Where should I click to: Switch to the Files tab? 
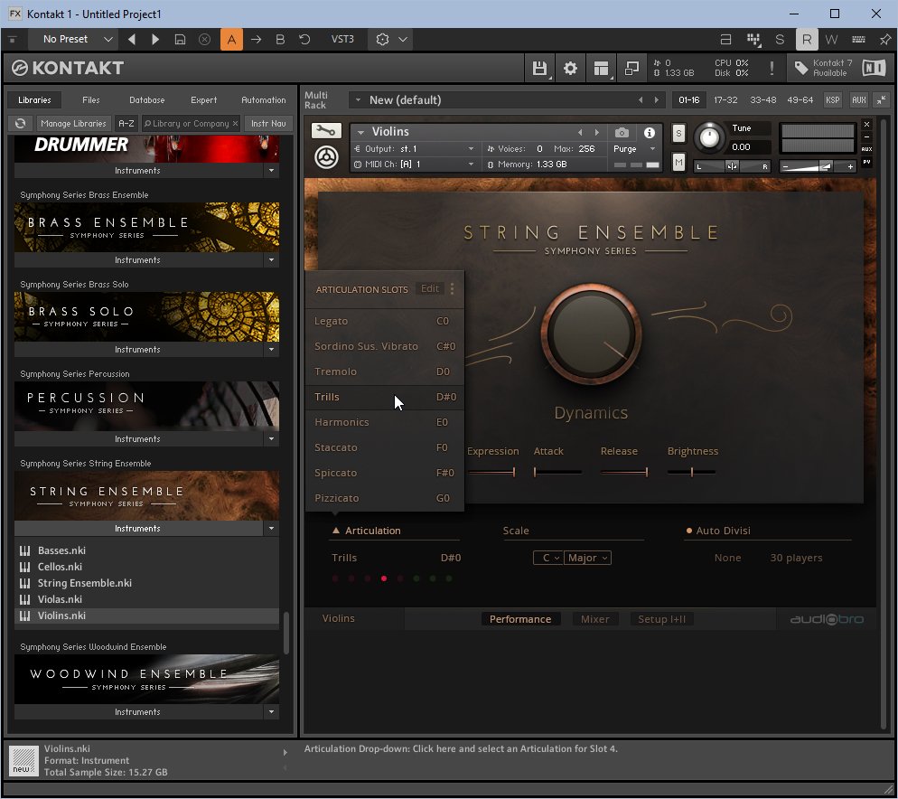90,99
